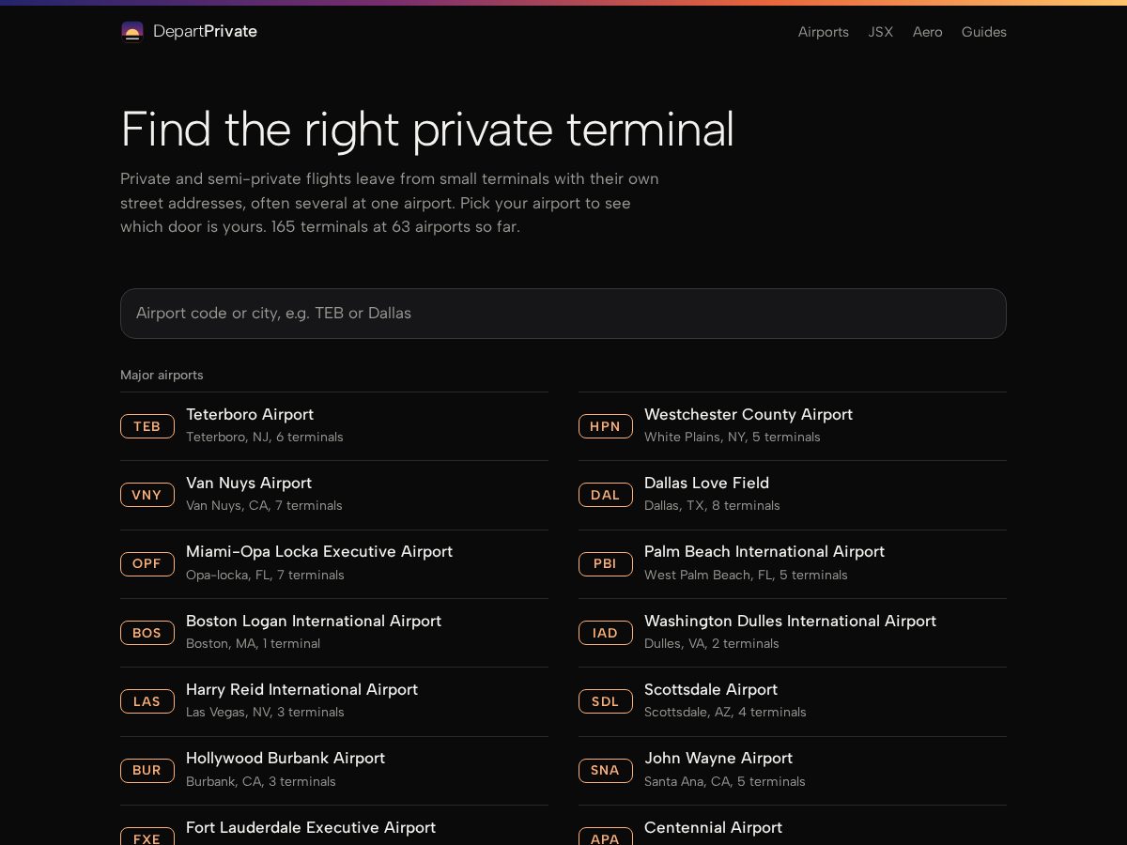The width and height of the screenshot is (1127, 845).
Task: Open Centennial Airport listing
Action: (793, 825)
